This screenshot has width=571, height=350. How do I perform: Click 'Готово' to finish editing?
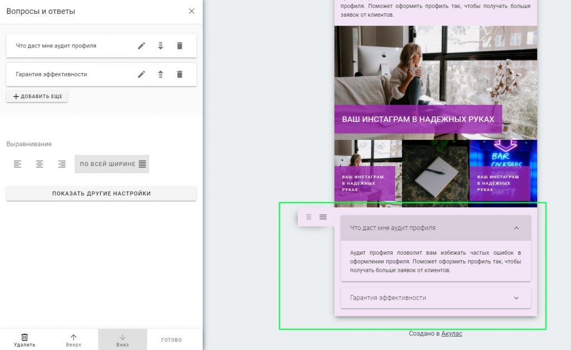pyautogui.click(x=172, y=340)
